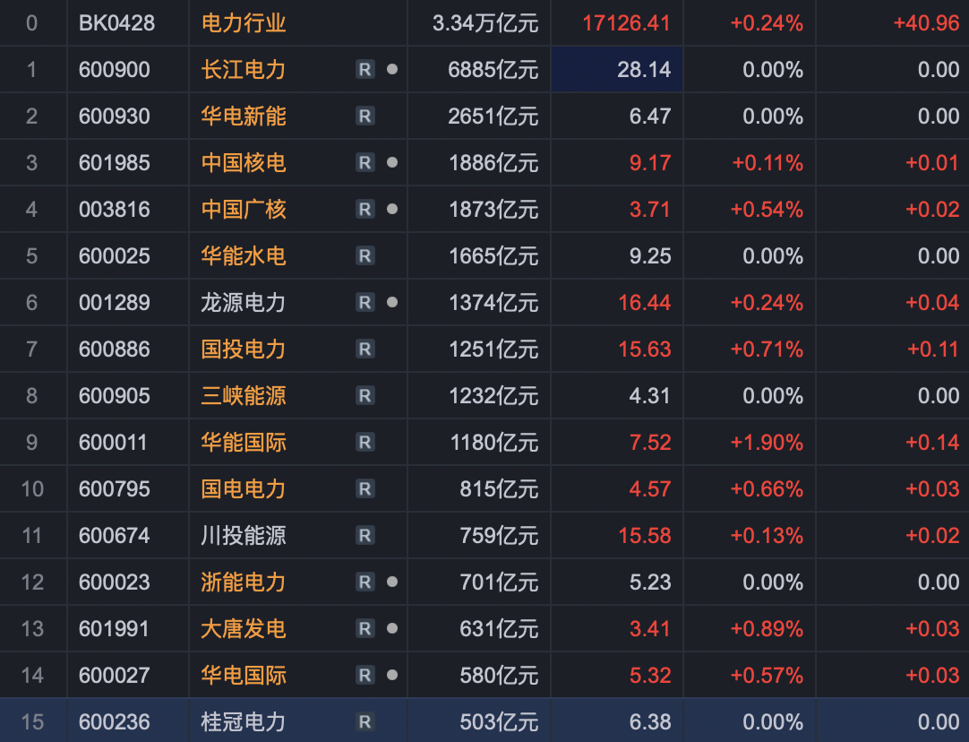Click the gray dot marker for 大唐发电
This screenshot has height=742, width=969.
[x=391, y=628]
